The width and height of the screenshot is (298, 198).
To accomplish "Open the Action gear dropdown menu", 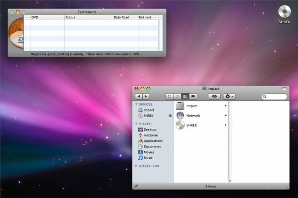I will point(229,96).
